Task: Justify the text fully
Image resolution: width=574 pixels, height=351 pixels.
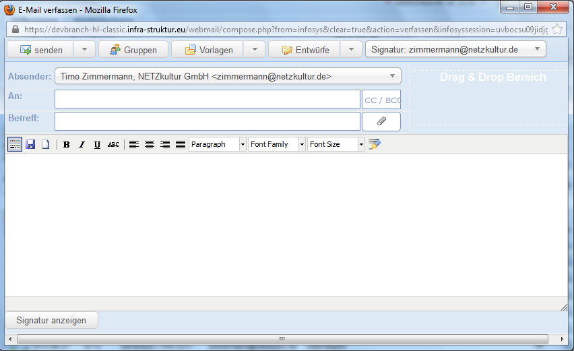Action: [181, 144]
